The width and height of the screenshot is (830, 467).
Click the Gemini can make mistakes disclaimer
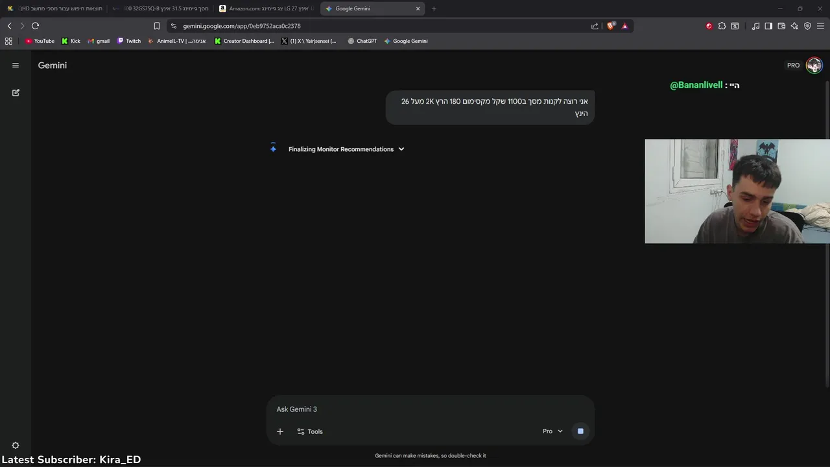coord(431,455)
